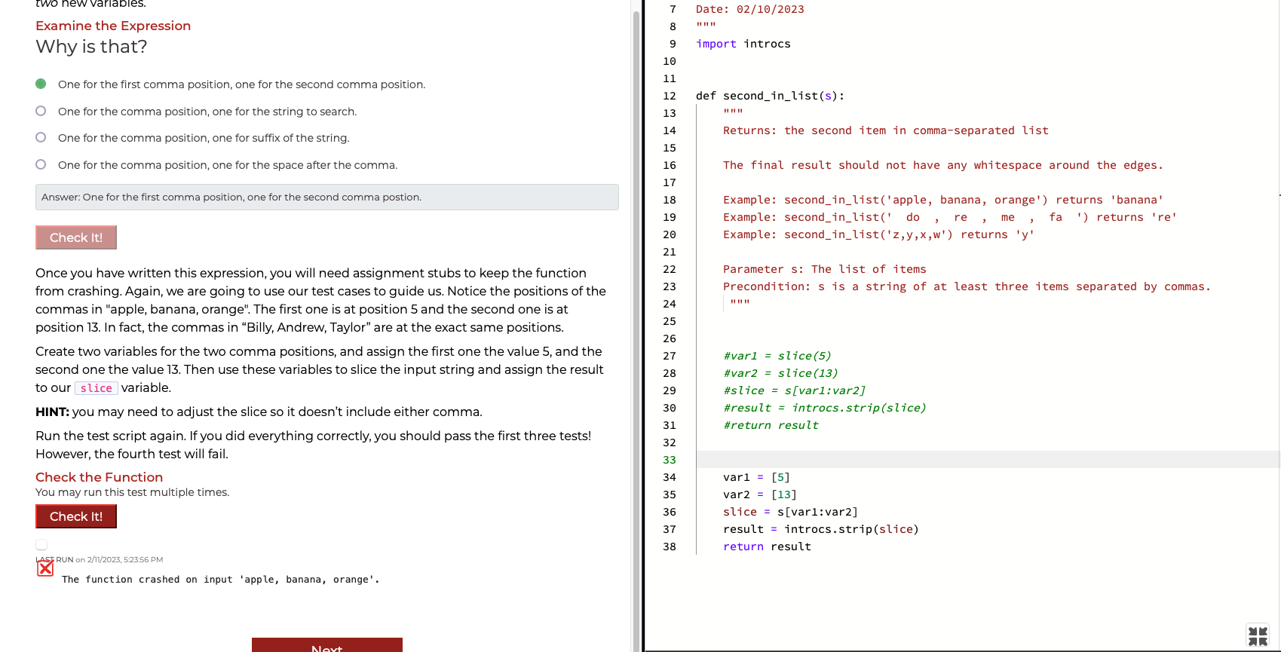Click 'You may run this test multiple times.'
1281x652 pixels.
click(x=132, y=492)
